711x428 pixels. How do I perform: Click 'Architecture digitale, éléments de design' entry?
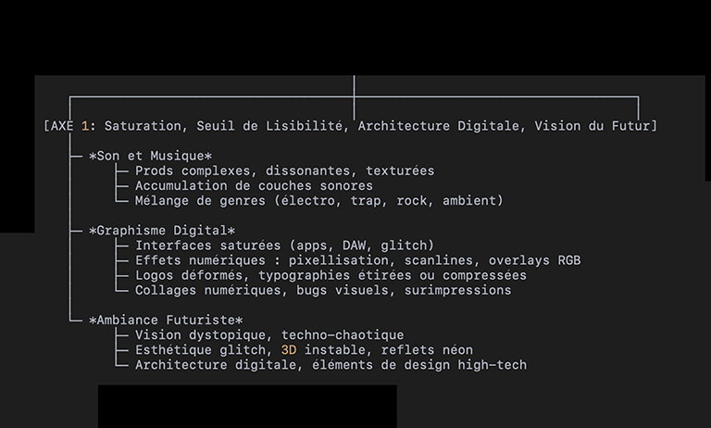coord(331,365)
